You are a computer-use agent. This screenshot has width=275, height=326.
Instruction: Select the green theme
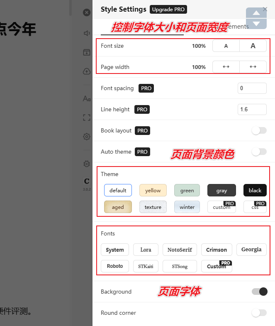pos(187,190)
